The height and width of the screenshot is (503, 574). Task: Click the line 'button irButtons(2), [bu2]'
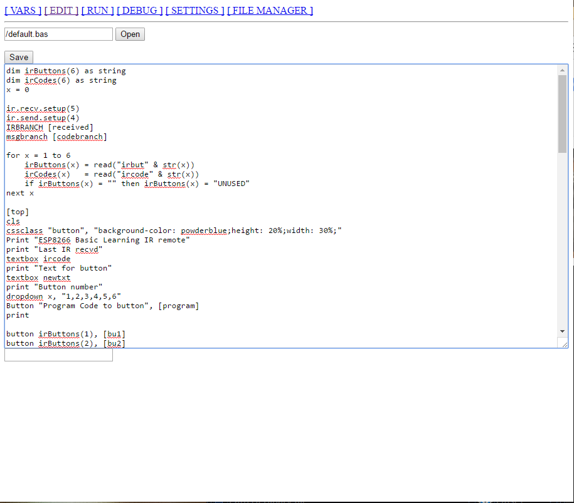[66, 343]
